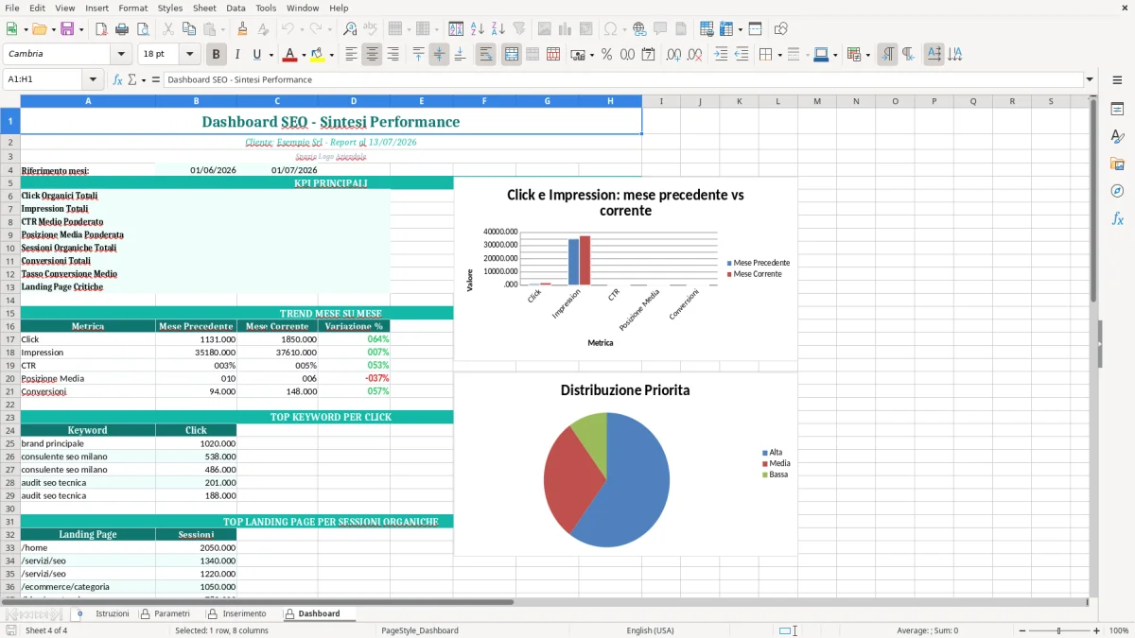Click English (USA) language in status bar
The image size is (1135, 638).
[x=651, y=630]
